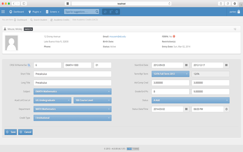The width and height of the screenshot is (243, 152).
Task: Open the Screens menu
Action: 53,12
